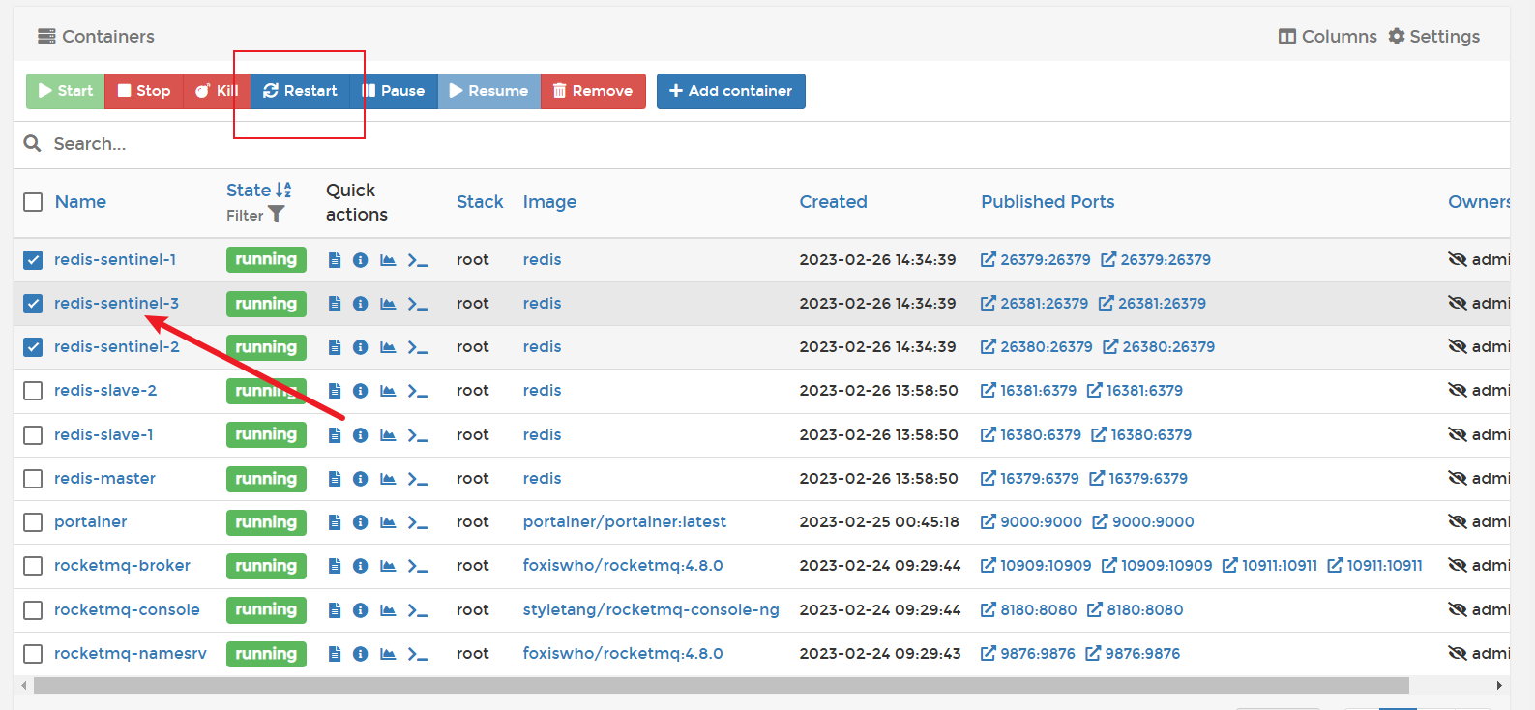Sort containers by Image column
The width and height of the screenshot is (1535, 710).
click(549, 202)
